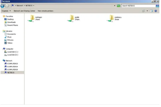
Task: Open Recent Places under Favorites
Action: pyautogui.click(x=13, y=25)
